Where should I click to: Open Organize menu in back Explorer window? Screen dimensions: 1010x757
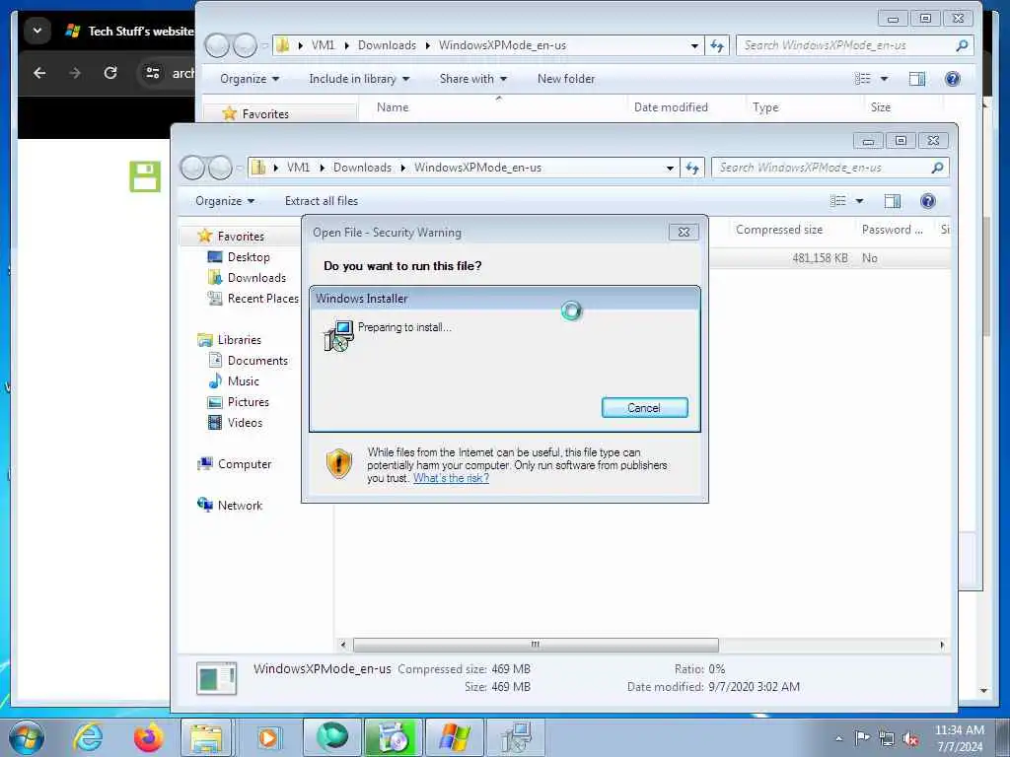click(250, 79)
